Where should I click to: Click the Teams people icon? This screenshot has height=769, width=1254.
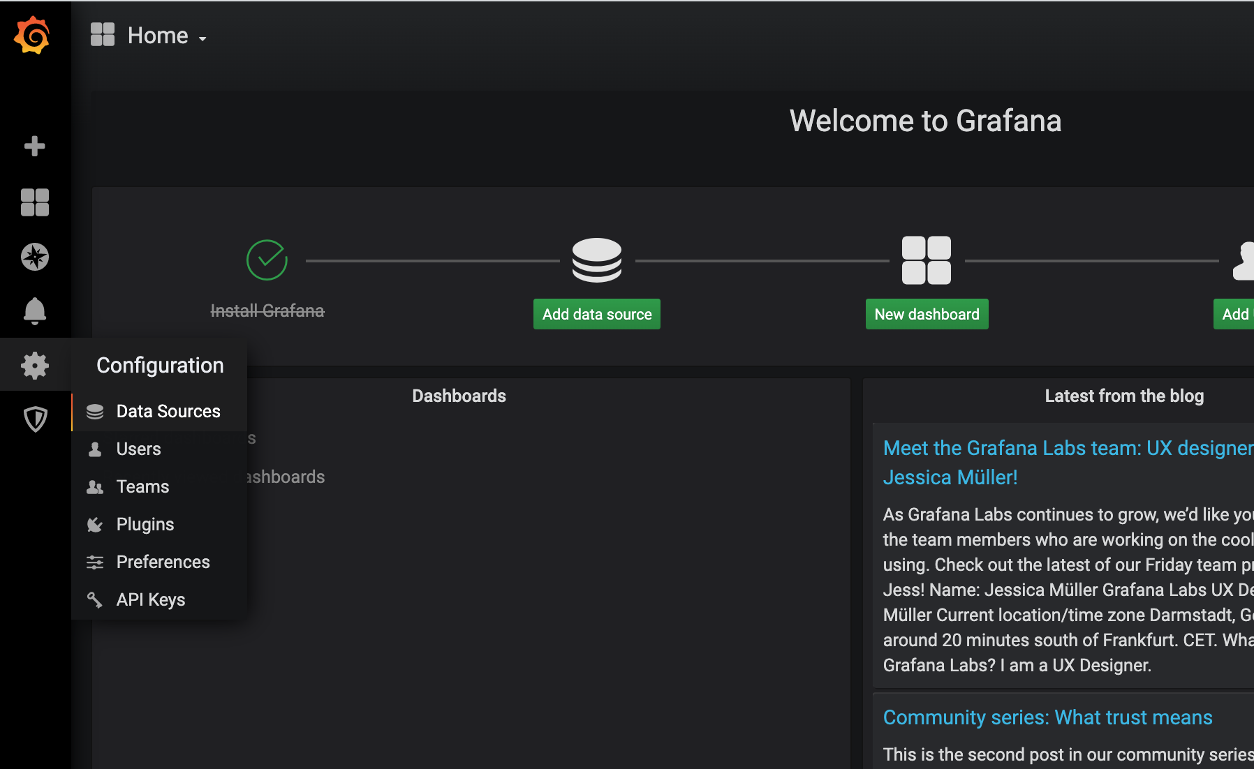point(95,487)
